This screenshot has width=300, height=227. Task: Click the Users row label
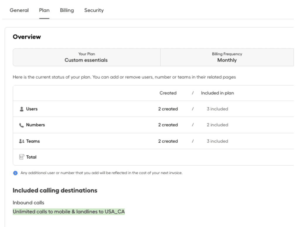tap(32, 109)
